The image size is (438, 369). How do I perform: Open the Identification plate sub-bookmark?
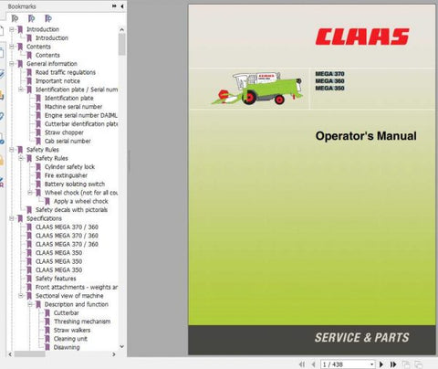(69, 98)
